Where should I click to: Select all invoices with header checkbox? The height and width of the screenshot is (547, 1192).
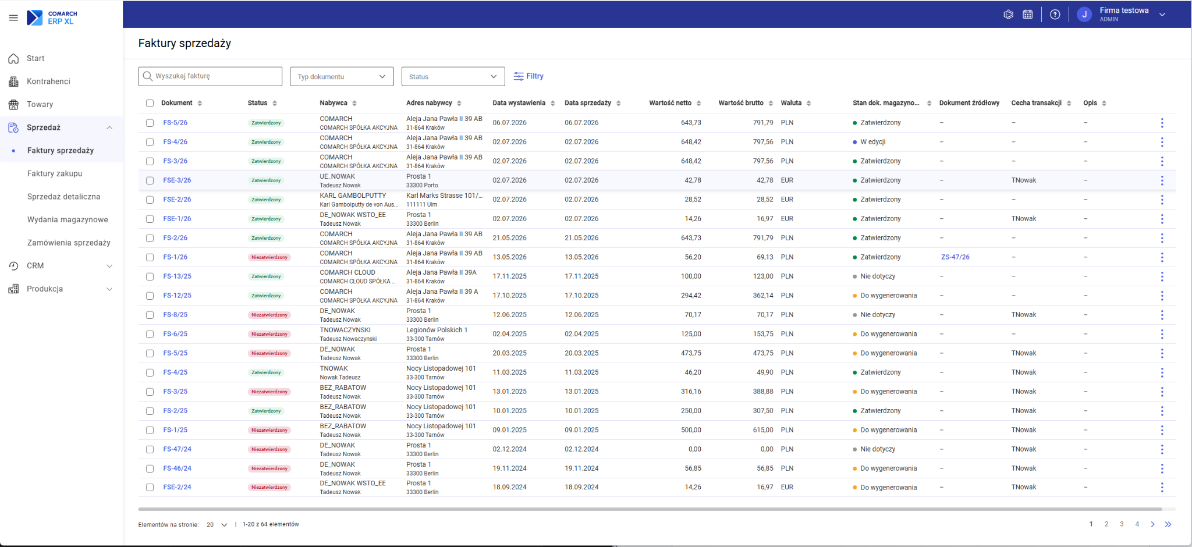[x=150, y=103]
